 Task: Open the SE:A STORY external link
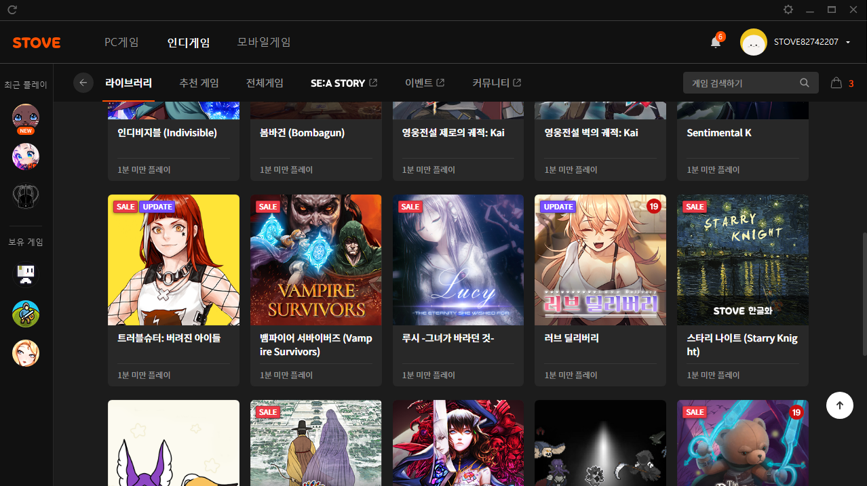(343, 83)
